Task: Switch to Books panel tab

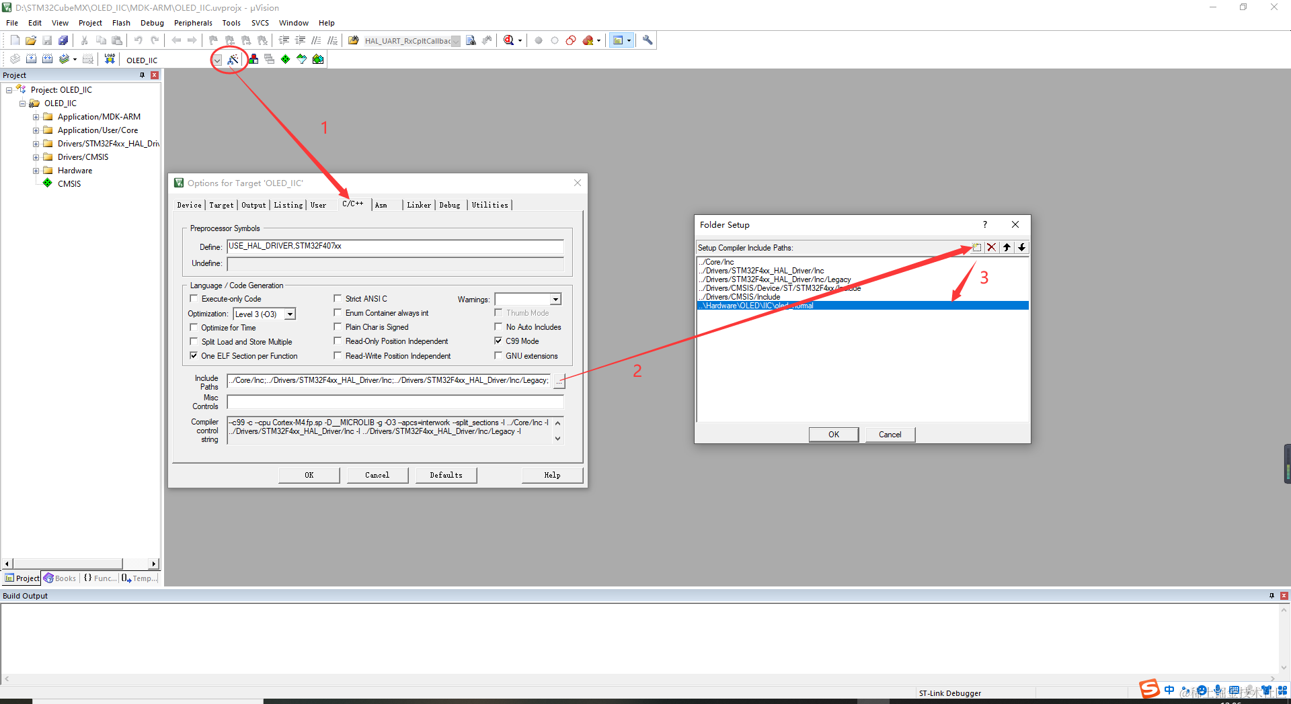Action: click(60, 578)
